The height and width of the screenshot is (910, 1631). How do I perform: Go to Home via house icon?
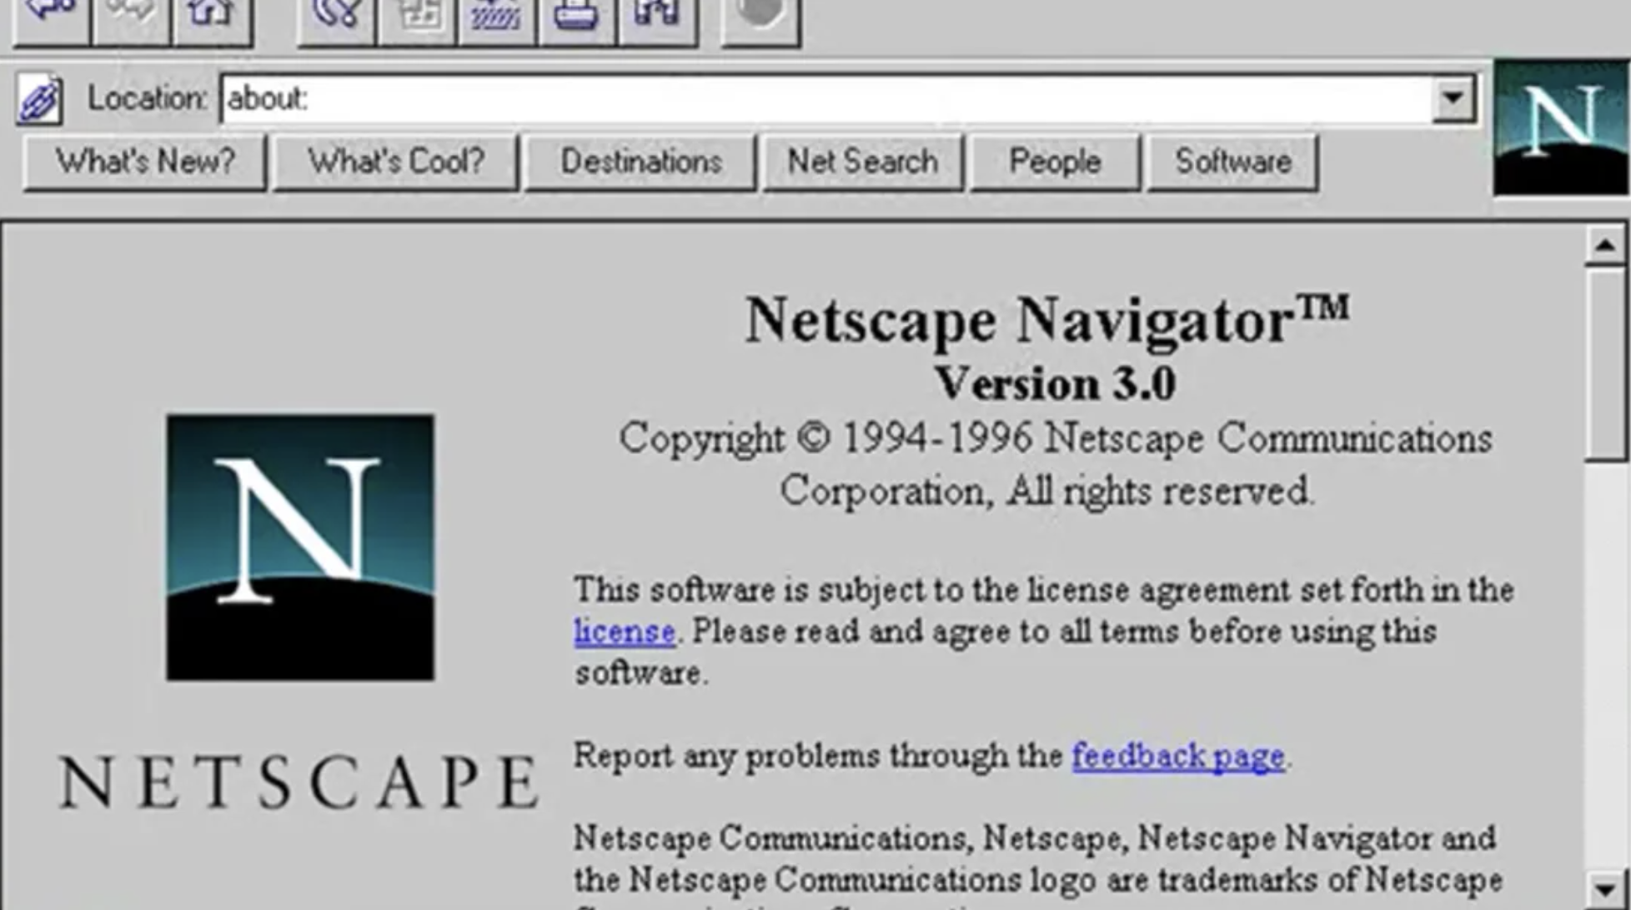[x=212, y=17]
